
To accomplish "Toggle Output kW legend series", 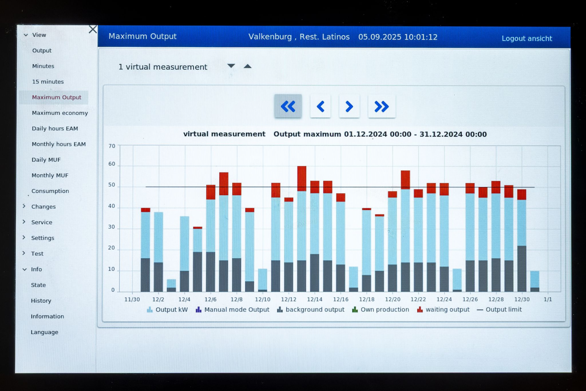I will coord(167,309).
